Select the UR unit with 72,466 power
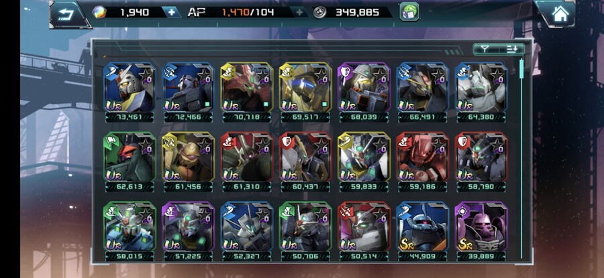 [188, 92]
